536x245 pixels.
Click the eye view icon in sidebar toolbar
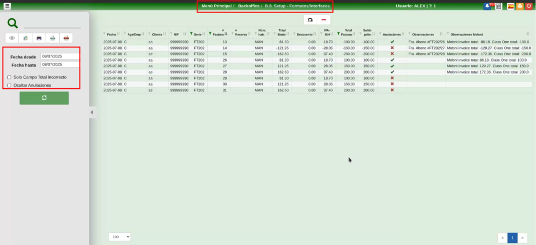[12, 38]
